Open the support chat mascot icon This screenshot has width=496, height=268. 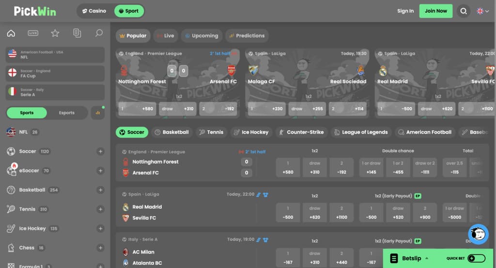[x=478, y=234]
